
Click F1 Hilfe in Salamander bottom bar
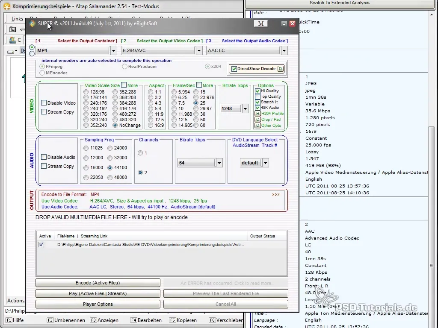coord(15,320)
